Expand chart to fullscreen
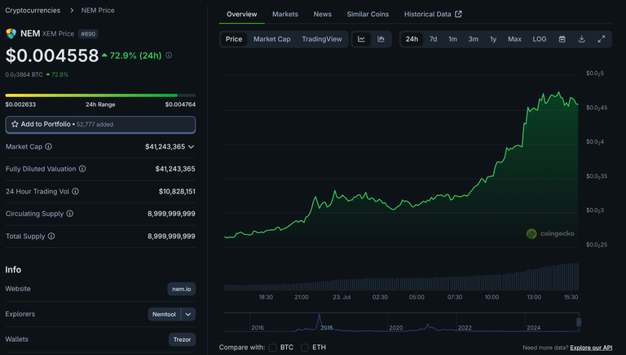The width and height of the screenshot is (626, 355). click(602, 39)
